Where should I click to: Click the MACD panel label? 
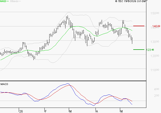4,84
